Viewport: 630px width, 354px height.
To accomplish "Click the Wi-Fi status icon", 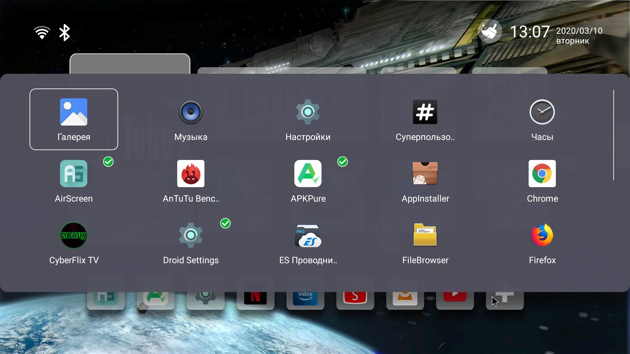I will (x=42, y=32).
